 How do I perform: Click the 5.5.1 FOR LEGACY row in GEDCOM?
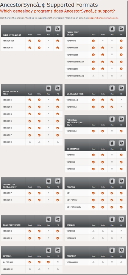click(95, 207)
